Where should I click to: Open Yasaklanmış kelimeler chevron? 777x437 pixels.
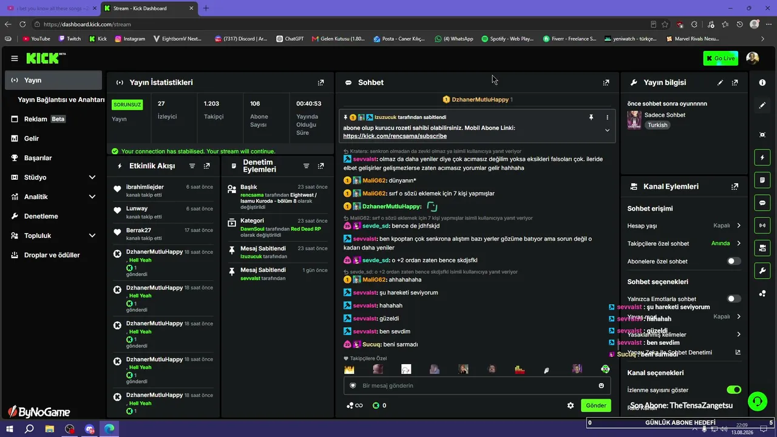(739, 334)
